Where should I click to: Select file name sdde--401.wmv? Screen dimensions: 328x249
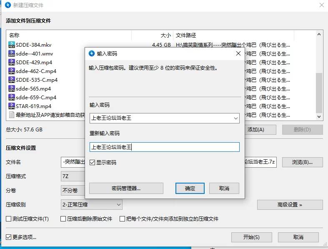tap(35, 54)
